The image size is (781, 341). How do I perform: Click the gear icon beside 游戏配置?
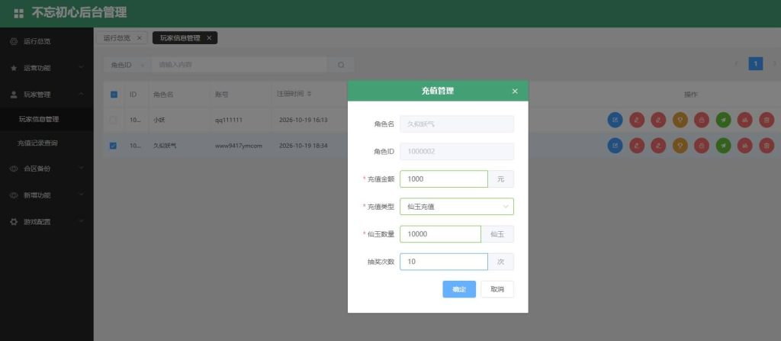14,222
